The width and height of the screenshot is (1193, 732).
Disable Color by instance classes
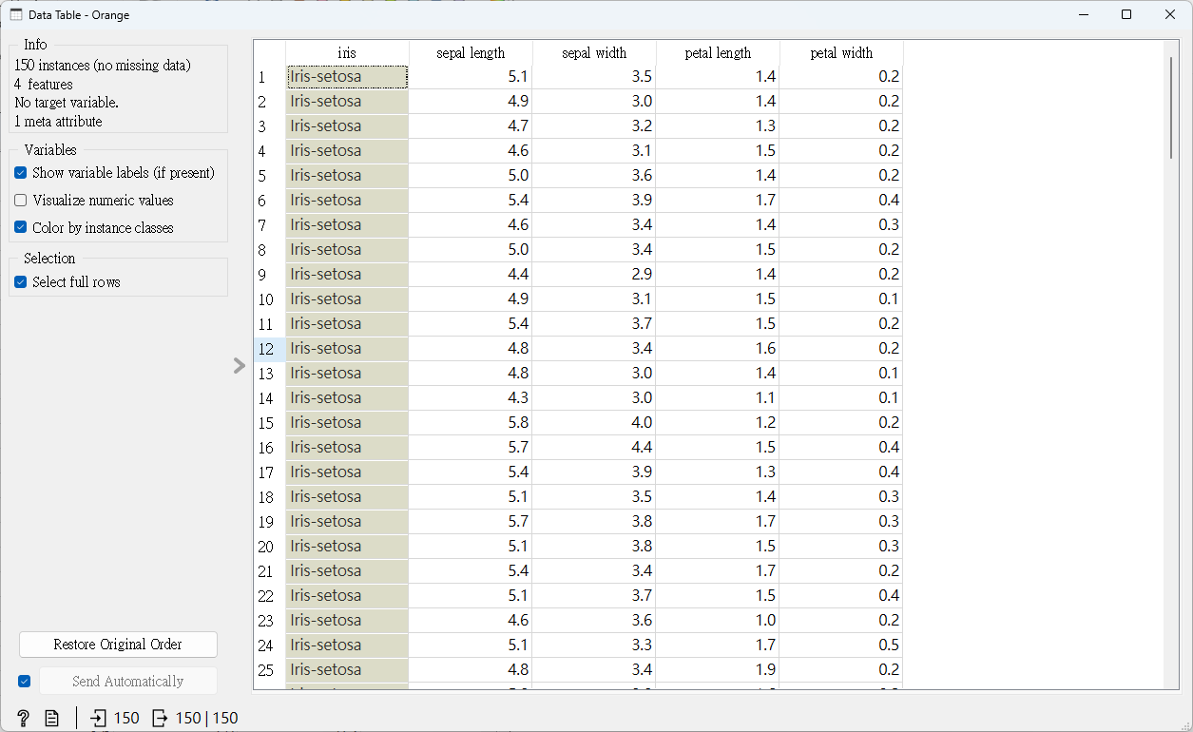click(21, 228)
